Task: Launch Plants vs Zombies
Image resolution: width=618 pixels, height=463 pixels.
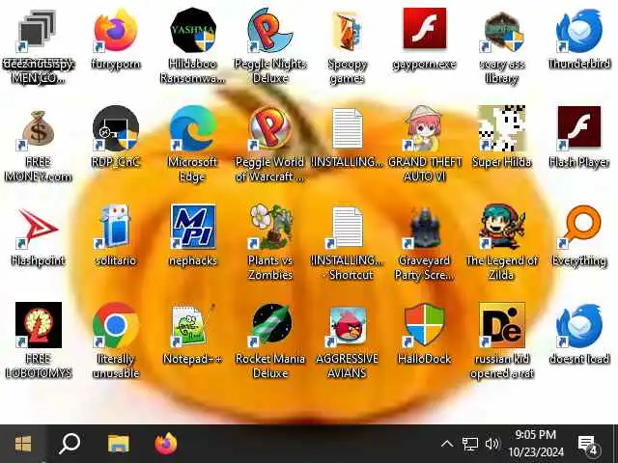Action: tap(270, 227)
